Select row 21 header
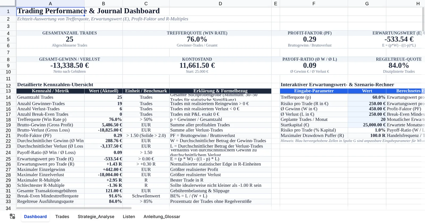425x223 pixels. coord(8,136)
